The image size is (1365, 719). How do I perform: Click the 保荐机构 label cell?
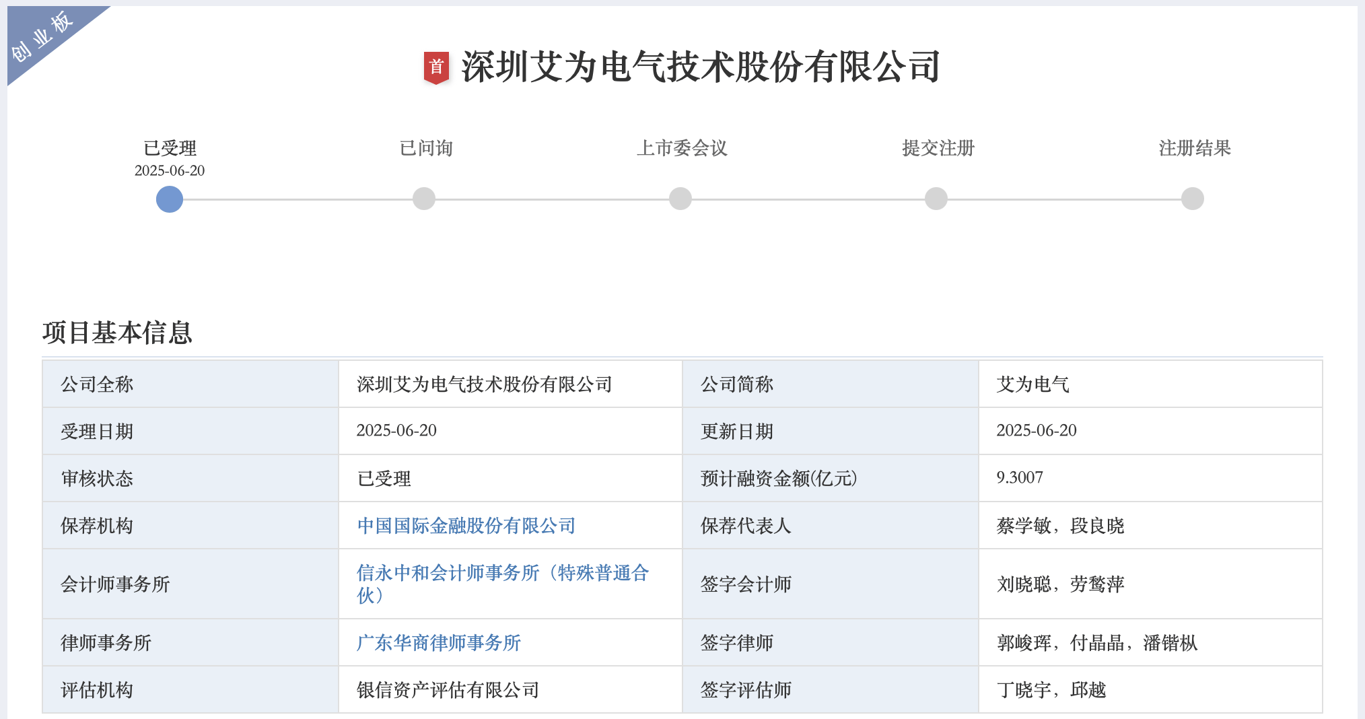(x=190, y=525)
